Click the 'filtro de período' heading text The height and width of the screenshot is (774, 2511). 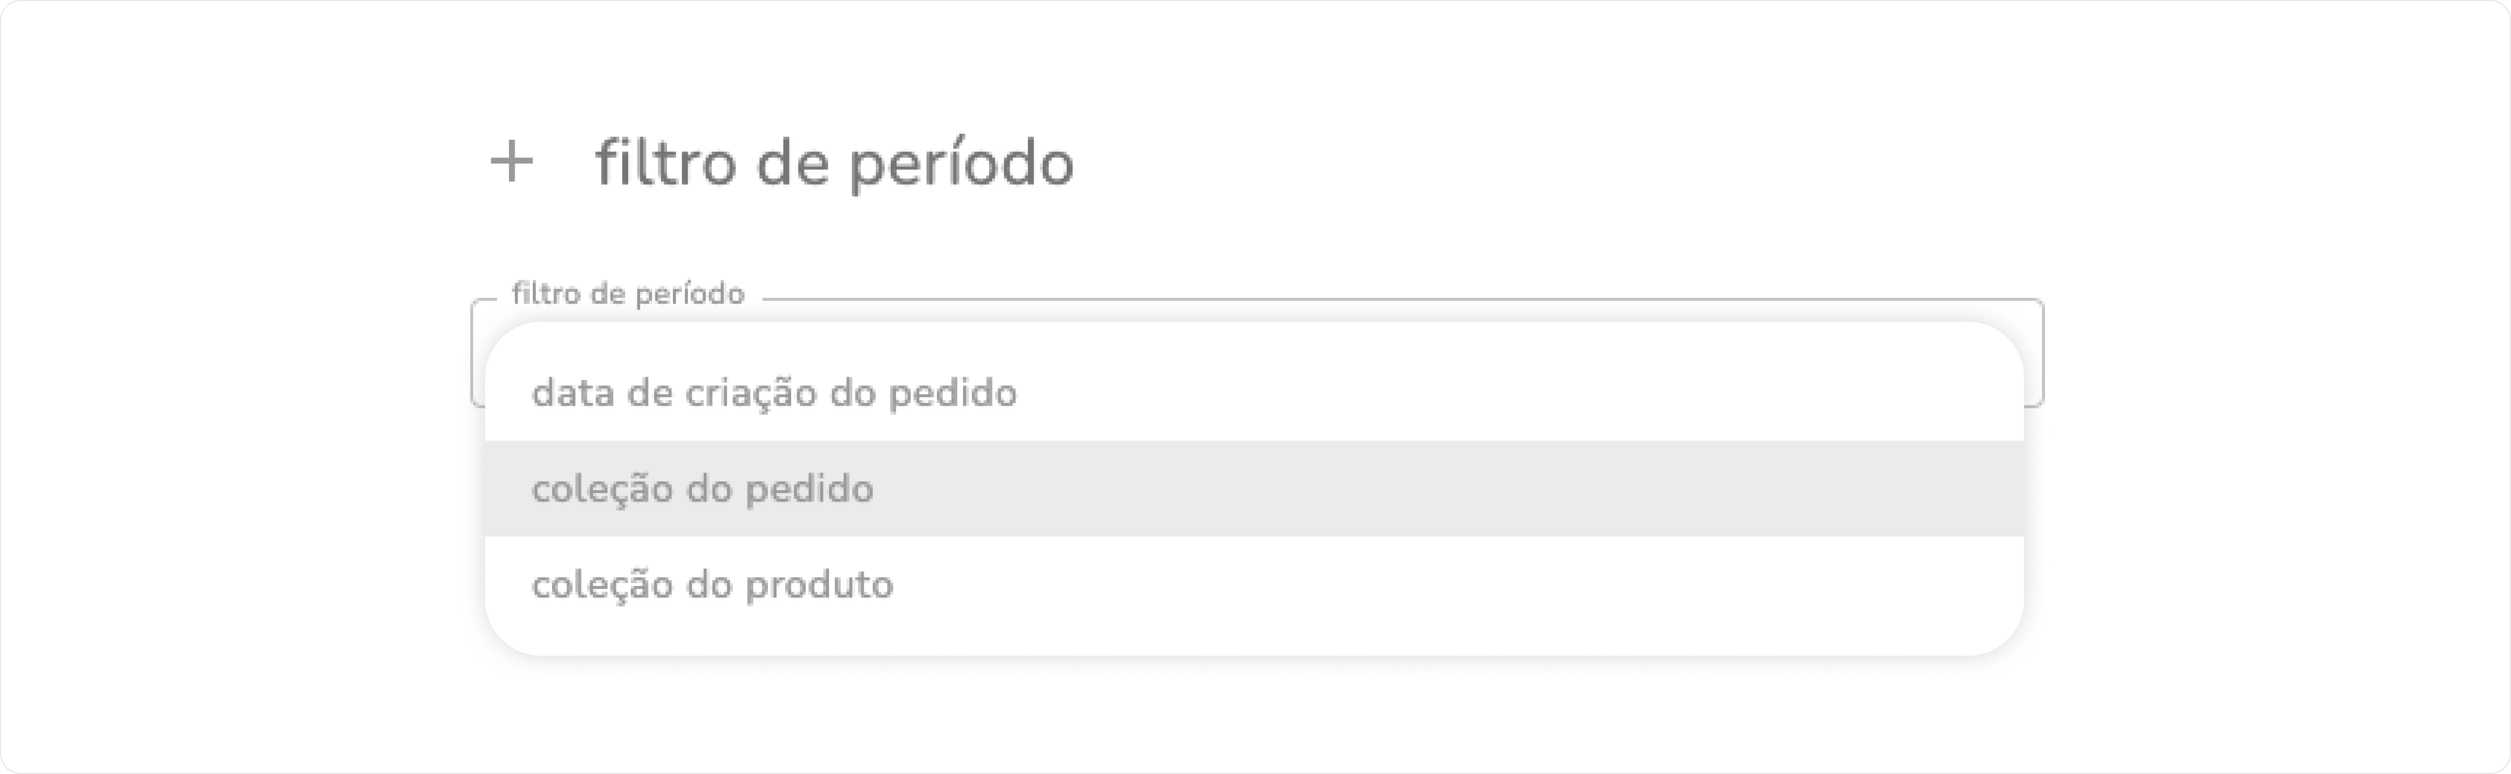834,163
